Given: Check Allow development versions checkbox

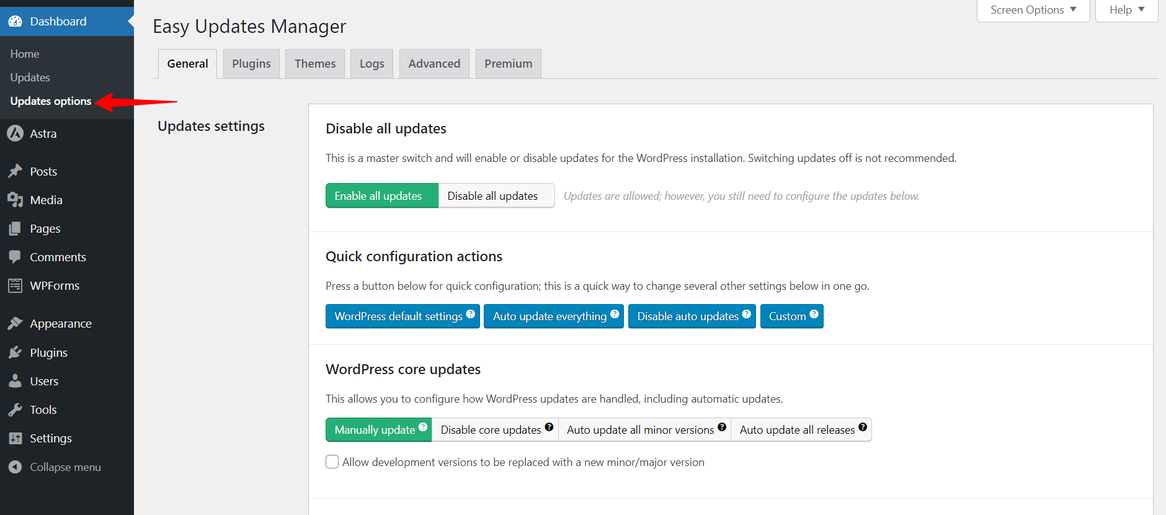Looking at the screenshot, I should [332, 462].
